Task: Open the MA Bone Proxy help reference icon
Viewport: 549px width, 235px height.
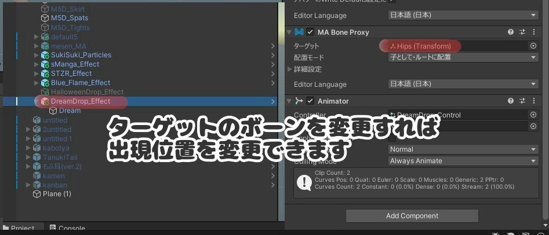Action: point(511,32)
